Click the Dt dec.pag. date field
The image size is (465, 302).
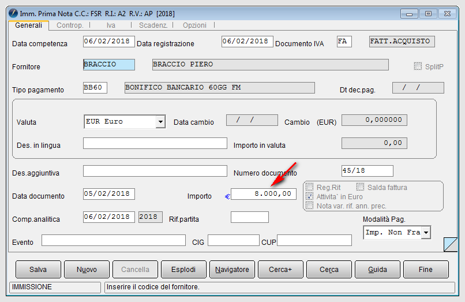[418, 88]
